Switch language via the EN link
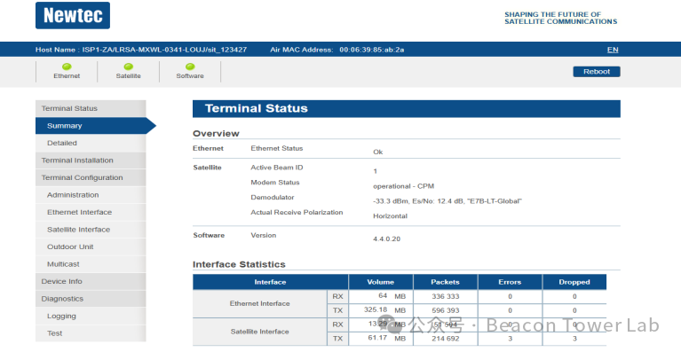This screenshot has width=681, height=352. coord(613,50)
